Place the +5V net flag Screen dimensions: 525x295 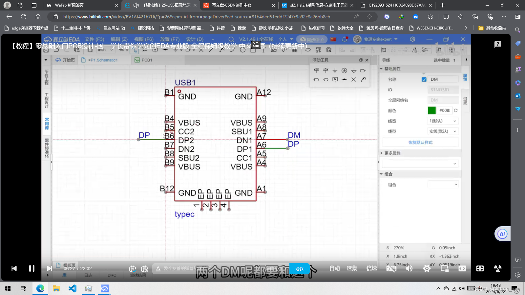(325, 70)
